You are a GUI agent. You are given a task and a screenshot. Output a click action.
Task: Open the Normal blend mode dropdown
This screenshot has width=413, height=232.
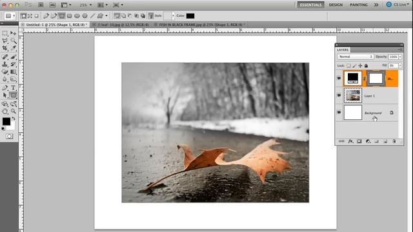356,57
